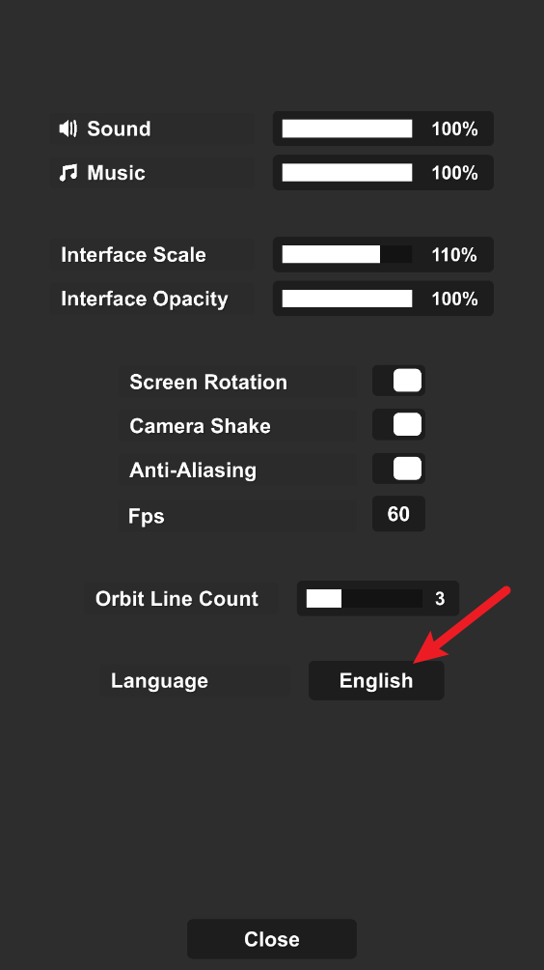Click the Screen Rotation label
The height and width of the screenshot is (970, 544).
tap(208, 383)
